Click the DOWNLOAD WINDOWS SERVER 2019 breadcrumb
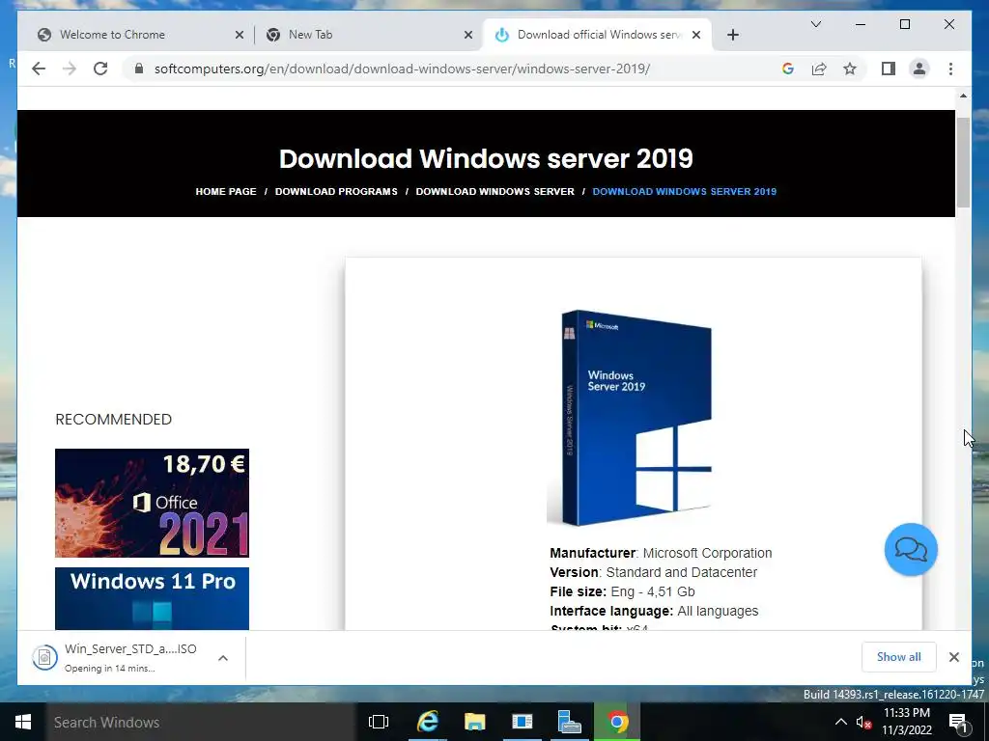989x741 pixels. pyautogui.click(x=685, y=192)
